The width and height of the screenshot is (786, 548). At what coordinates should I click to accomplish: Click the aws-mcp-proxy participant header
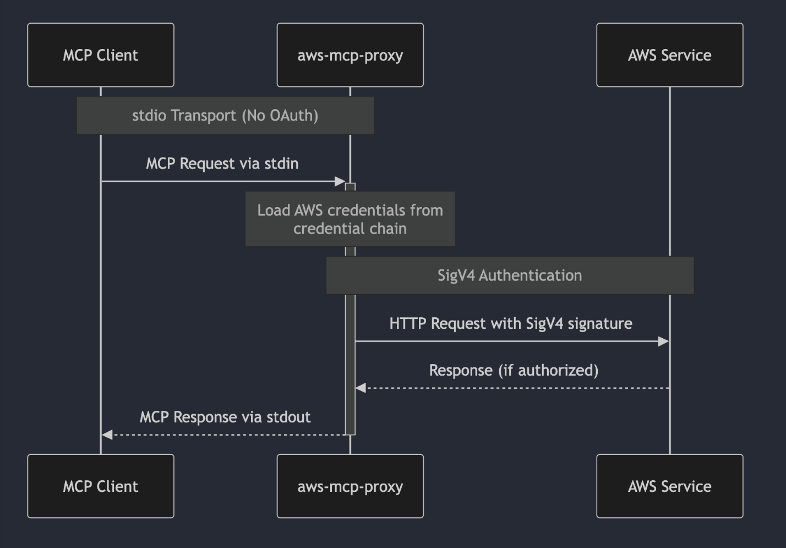pos(350,55)
